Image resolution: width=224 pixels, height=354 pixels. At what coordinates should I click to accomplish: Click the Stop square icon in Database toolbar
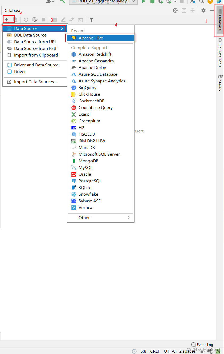tap(43, 20)
